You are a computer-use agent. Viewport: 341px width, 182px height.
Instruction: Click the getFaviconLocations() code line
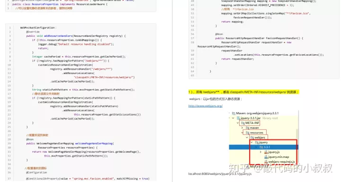pyautogui.click(x=278, y=55)
